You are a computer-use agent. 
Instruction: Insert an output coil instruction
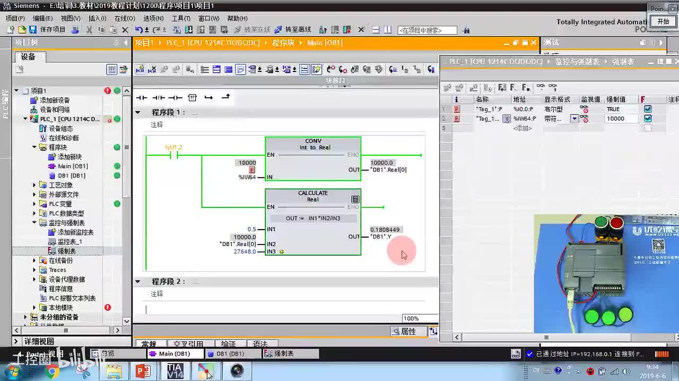point(175,97)
